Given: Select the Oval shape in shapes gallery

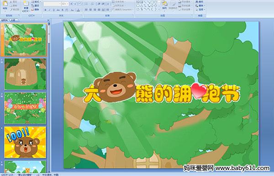Looking at the screenshot, I should tap(156, 2).
